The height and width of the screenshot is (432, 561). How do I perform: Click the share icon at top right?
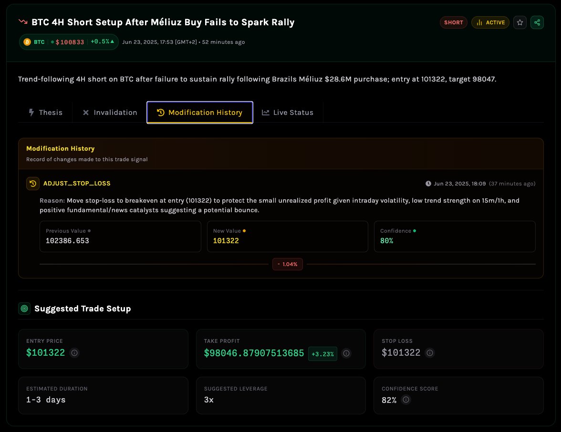[537, 22]
